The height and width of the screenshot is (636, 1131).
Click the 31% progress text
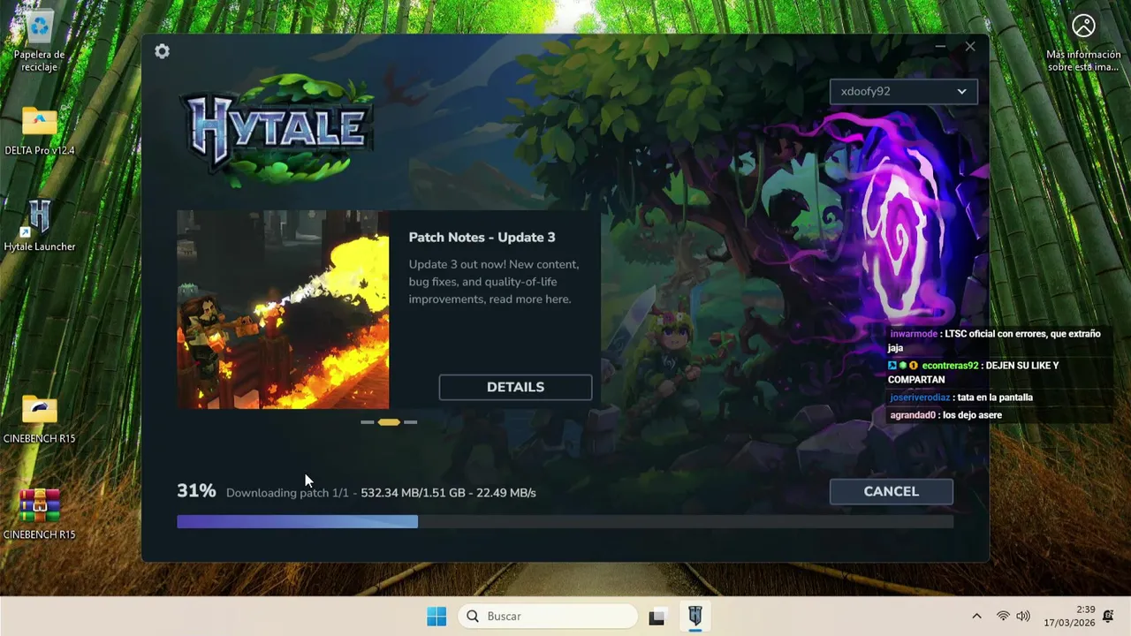point(196,491)
